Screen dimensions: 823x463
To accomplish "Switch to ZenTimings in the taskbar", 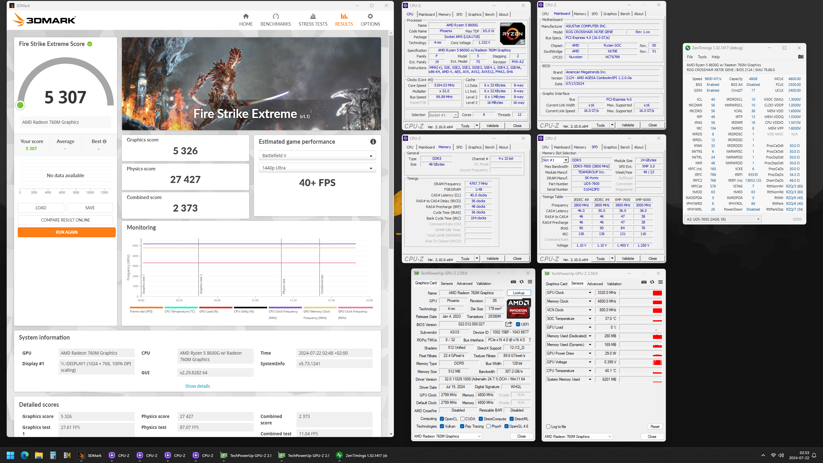I will click(x=361, y=455).
